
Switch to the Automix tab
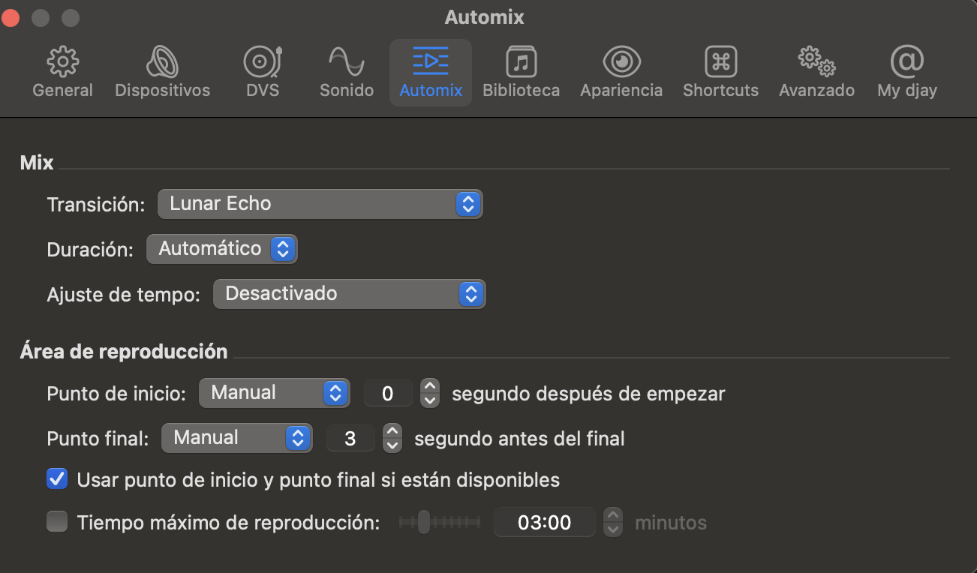click(431, 72)
